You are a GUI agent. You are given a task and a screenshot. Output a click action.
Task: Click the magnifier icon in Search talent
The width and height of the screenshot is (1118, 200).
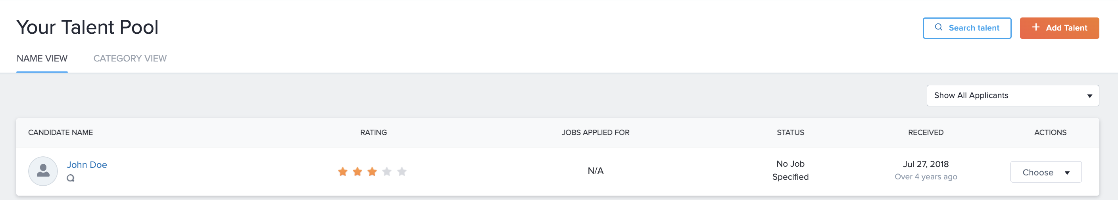pyautogui.click(x=938, y=27)
